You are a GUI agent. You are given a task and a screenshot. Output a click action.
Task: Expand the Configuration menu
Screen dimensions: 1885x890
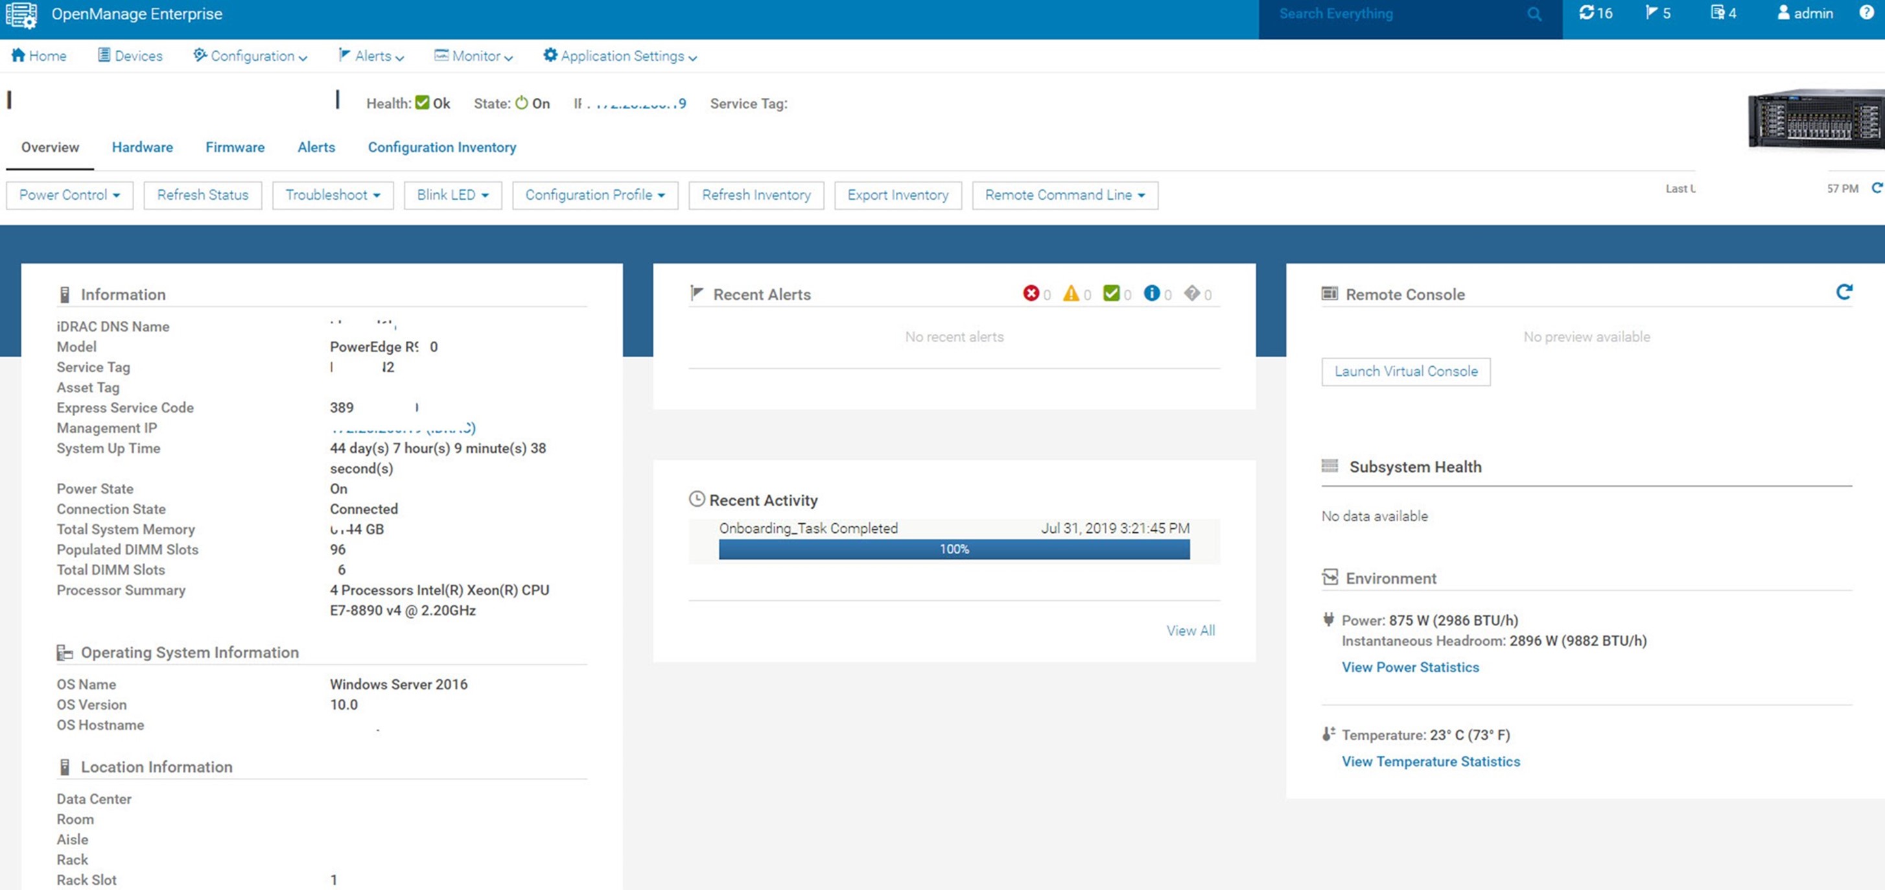(250, 56)
